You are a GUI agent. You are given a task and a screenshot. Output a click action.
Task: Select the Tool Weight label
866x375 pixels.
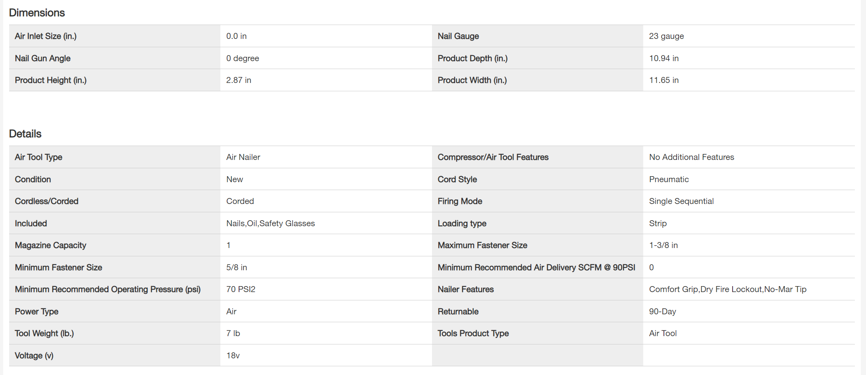(x=44, y=333)
